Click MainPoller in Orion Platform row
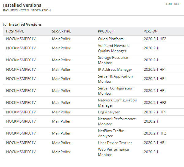Screen dimensions: 184x167 (x=61, y=39)
